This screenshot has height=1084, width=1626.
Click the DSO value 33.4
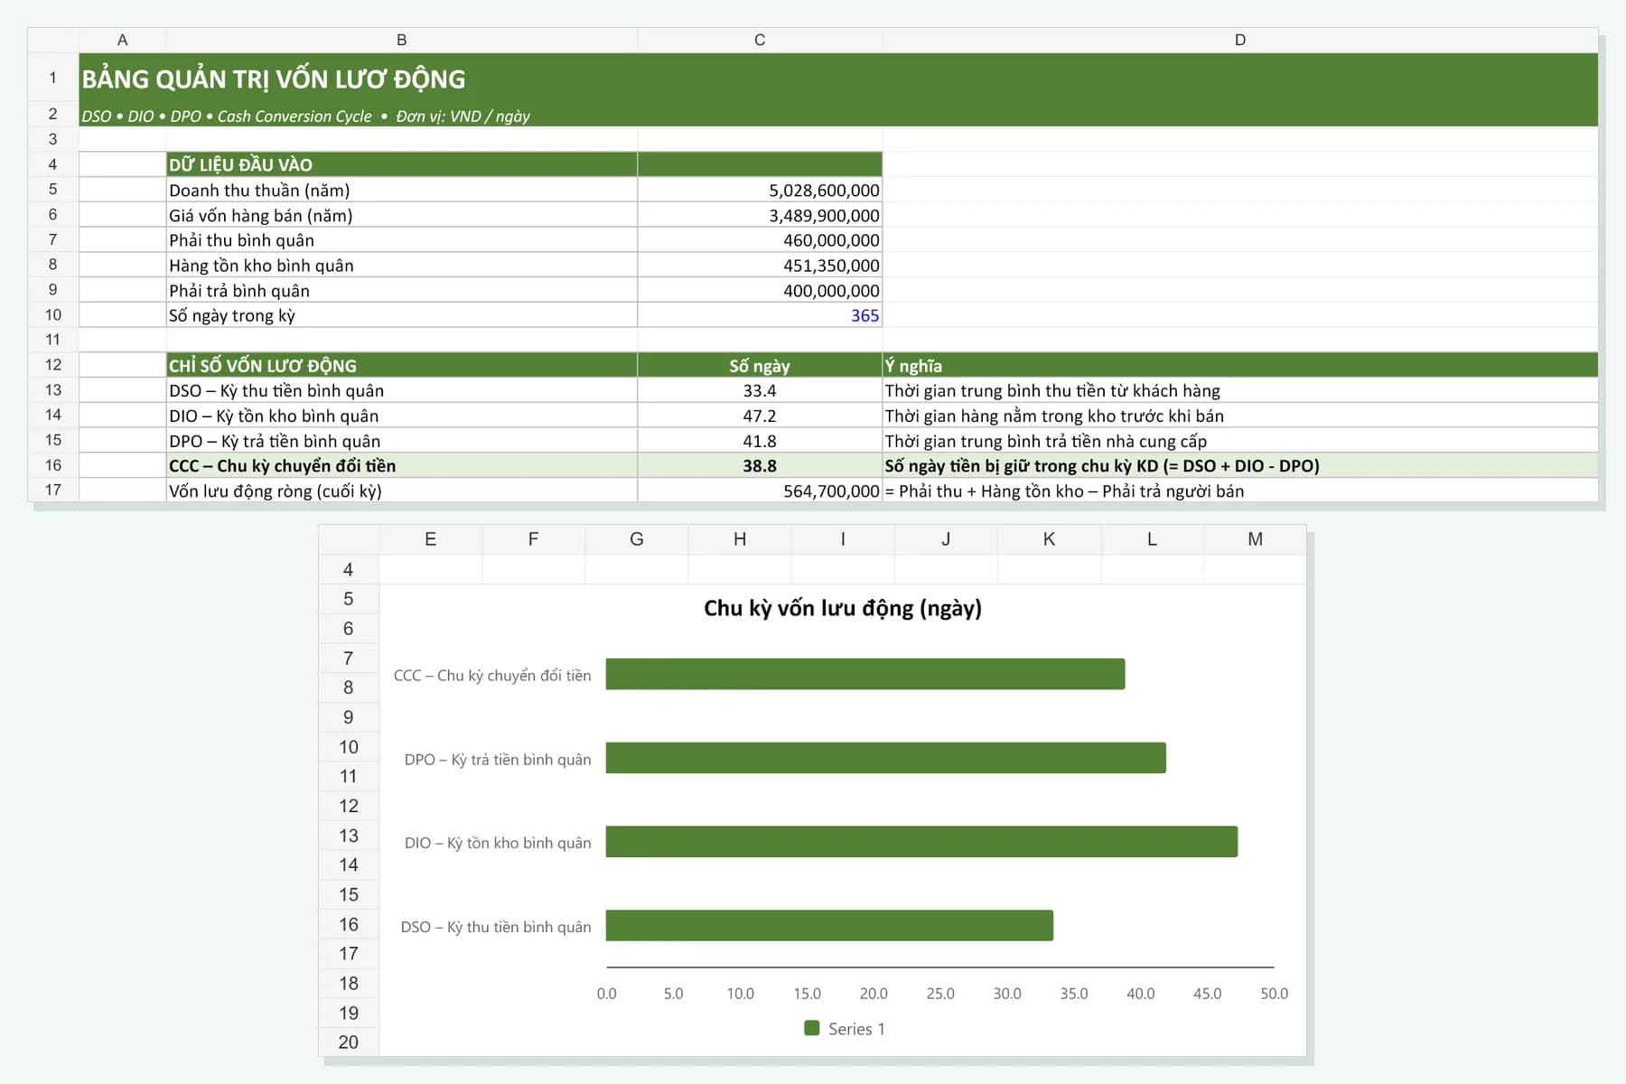tap(760, 390)
